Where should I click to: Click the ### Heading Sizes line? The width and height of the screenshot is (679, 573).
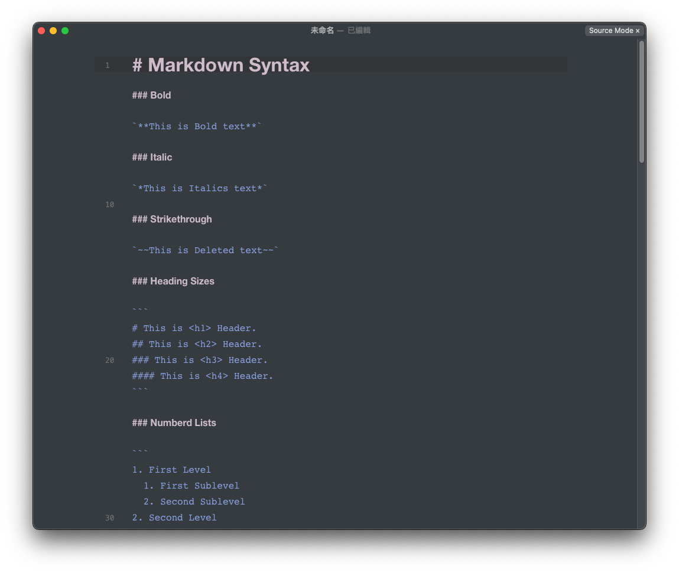point(173,281)
